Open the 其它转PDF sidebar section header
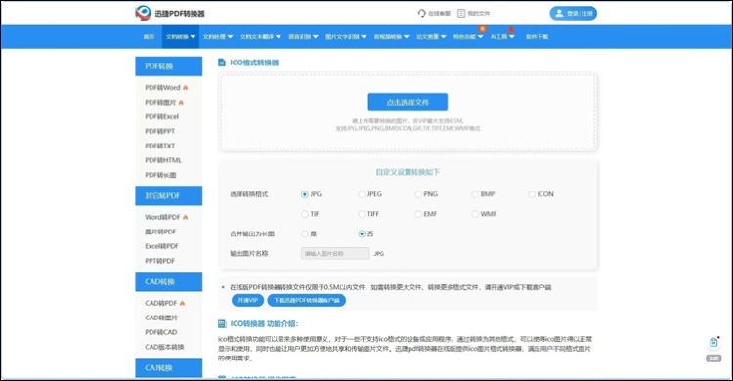 [x=169, y=196]
